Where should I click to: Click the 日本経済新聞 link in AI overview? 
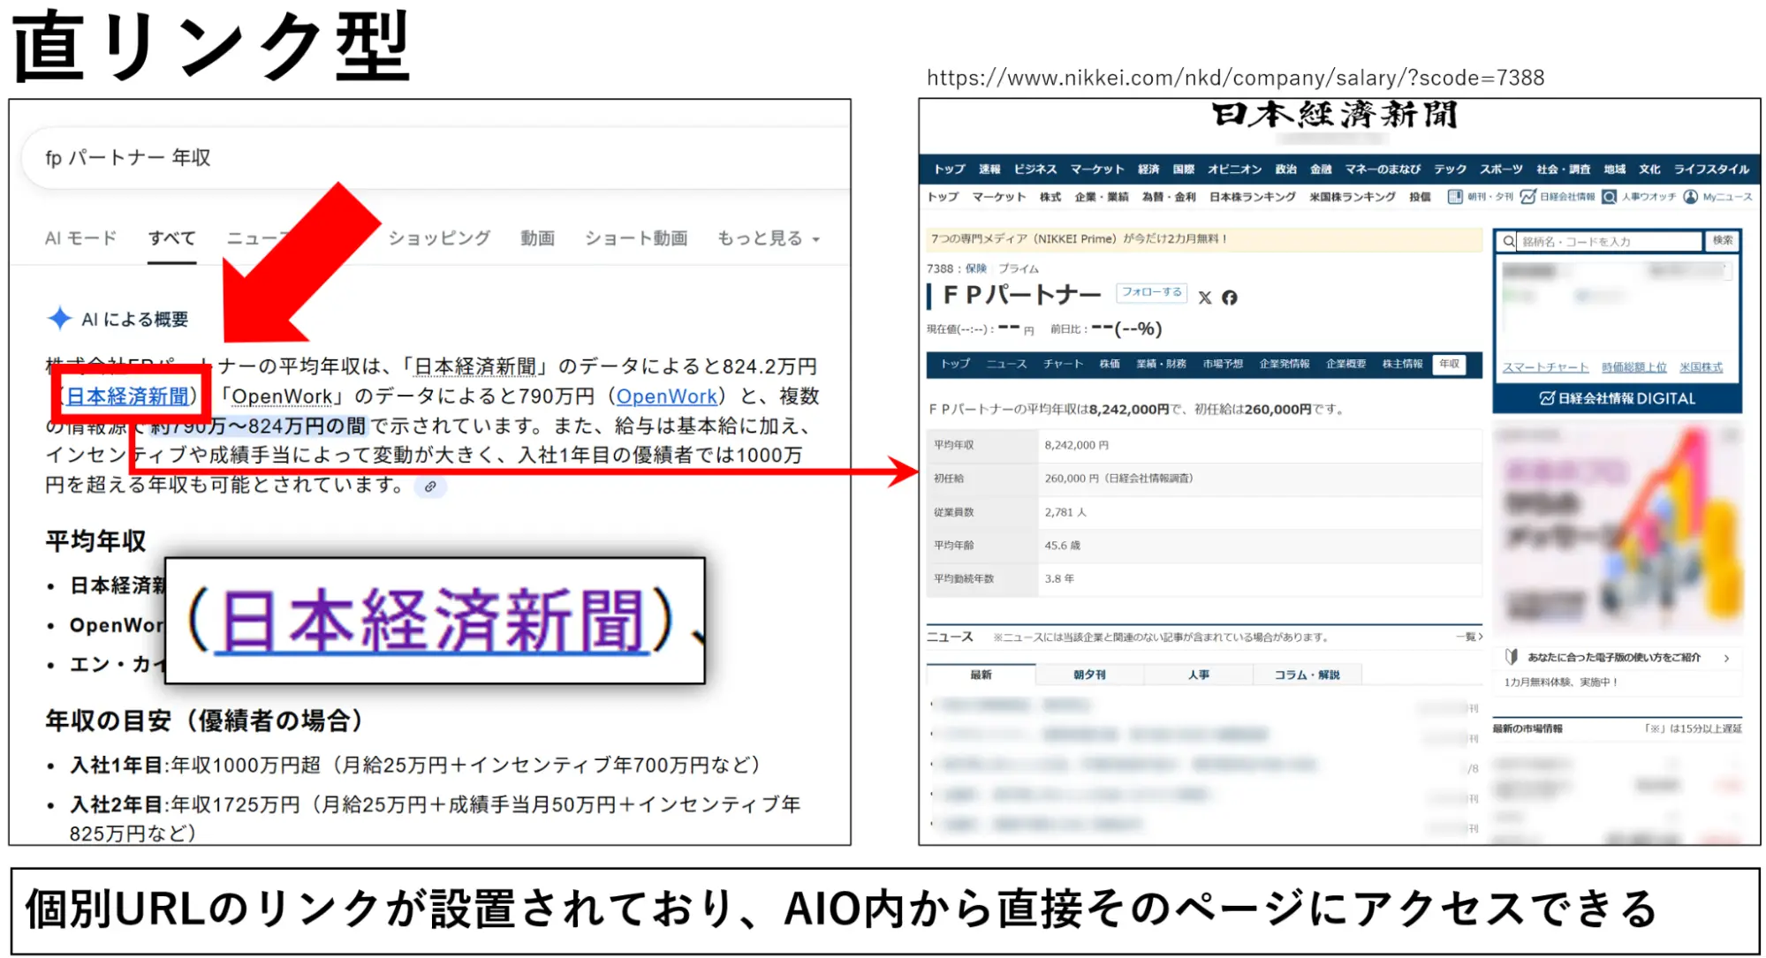(x=128, y=396)
